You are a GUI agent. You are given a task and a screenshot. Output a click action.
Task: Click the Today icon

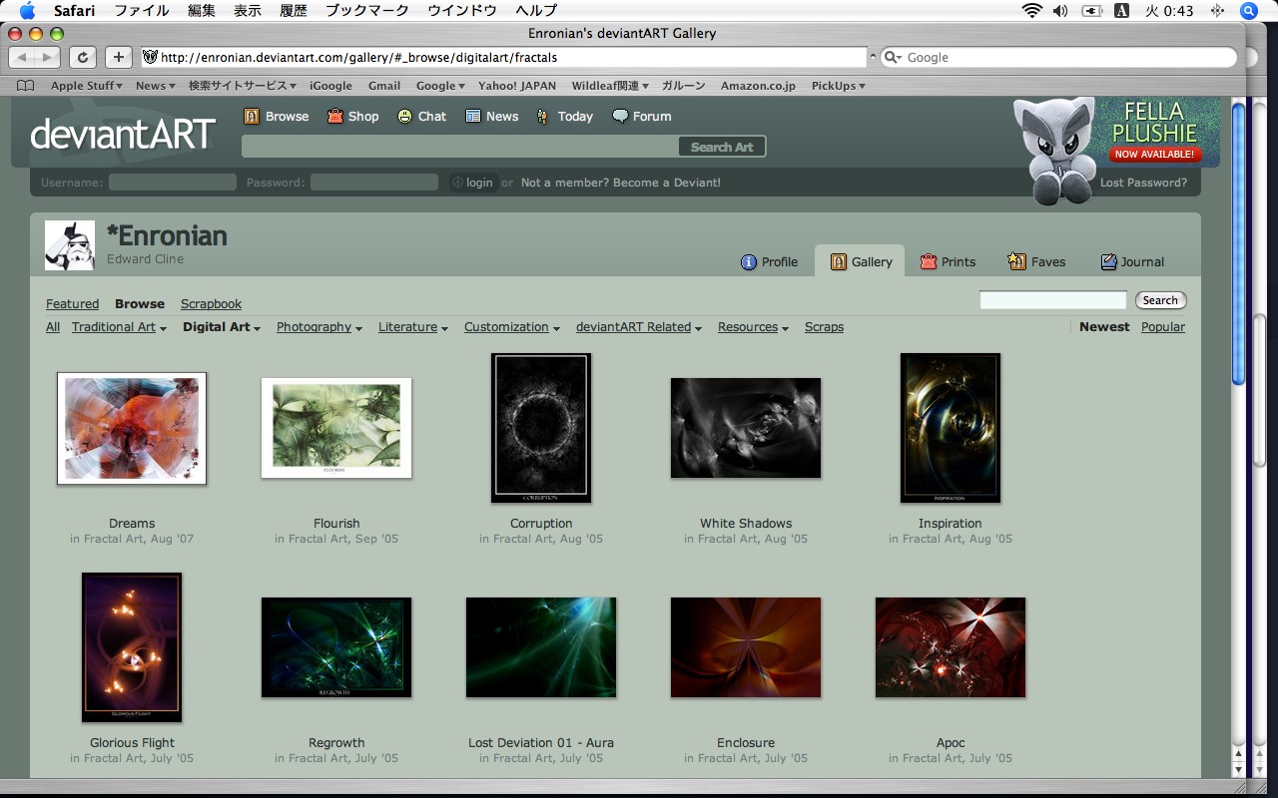pyautogui.click(x=542, y=117)
